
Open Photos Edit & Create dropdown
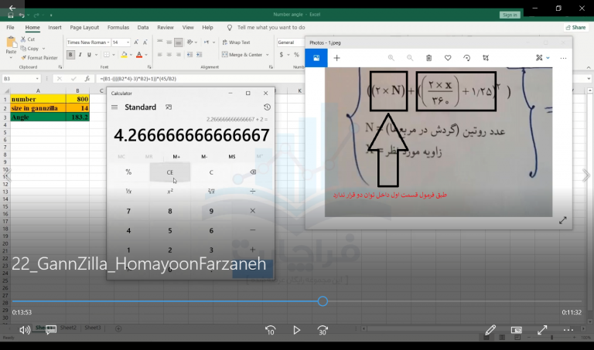tap(542, 58)
